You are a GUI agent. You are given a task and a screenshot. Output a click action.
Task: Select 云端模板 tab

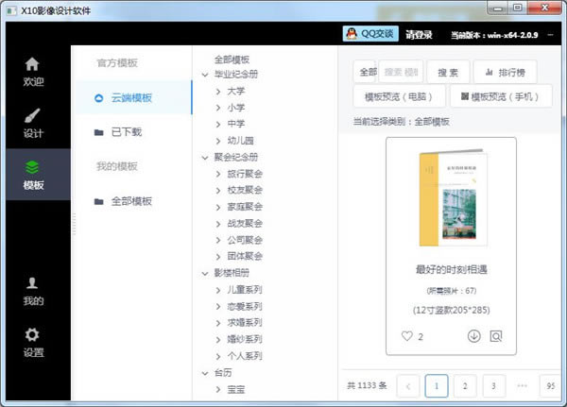(x=132, y=97)
